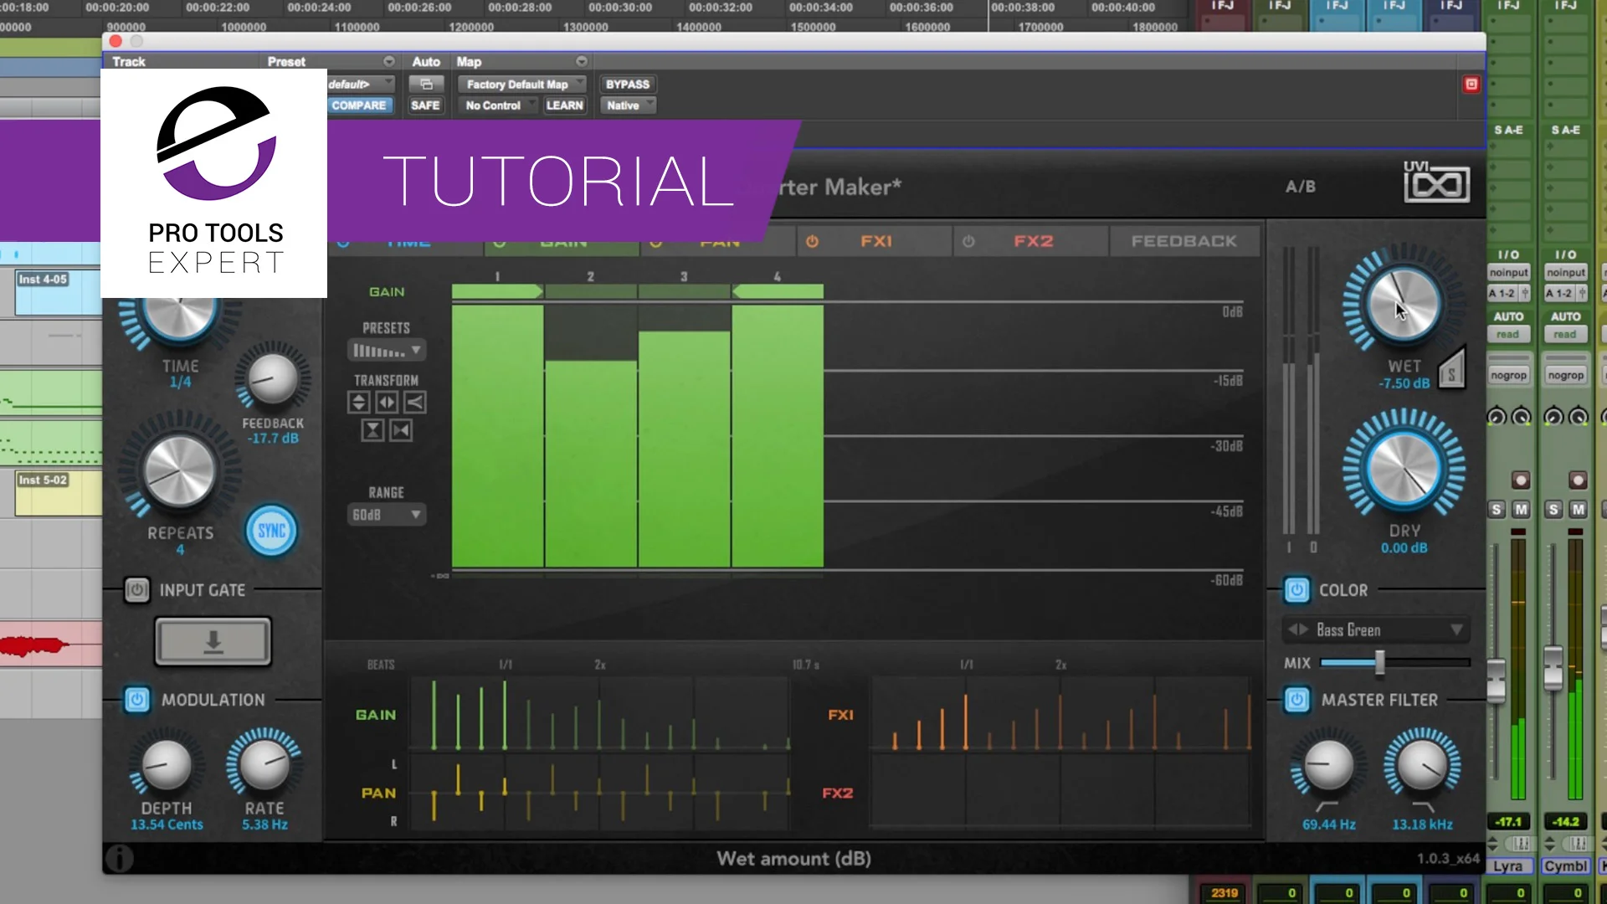Switch to the FX2 tab

click(x=1035, y=241)
